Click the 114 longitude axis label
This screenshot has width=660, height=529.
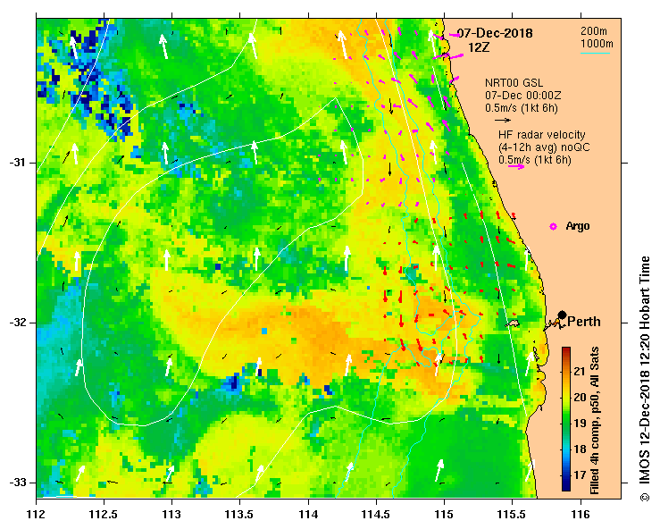pyautogui.click(x=308, y=515)
